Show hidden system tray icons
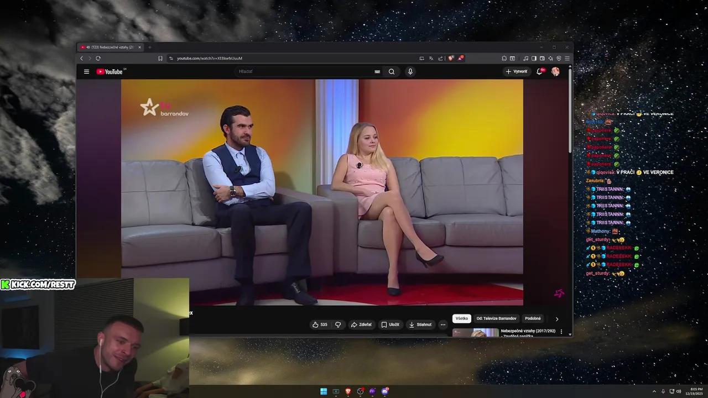This screenshot has height=398, width=708. [x=654, y=391]
